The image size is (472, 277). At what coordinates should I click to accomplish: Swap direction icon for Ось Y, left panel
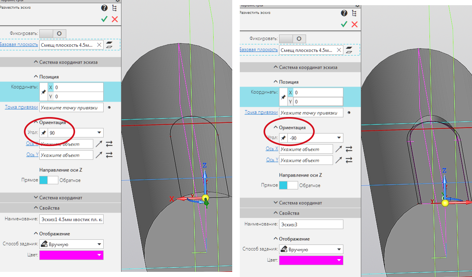coord(109,155)
